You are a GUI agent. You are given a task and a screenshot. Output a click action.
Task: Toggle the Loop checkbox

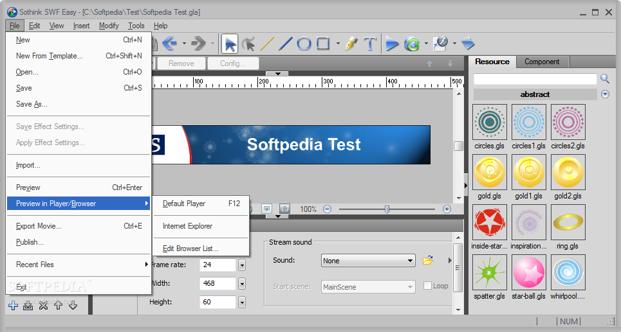pos(427,285)
